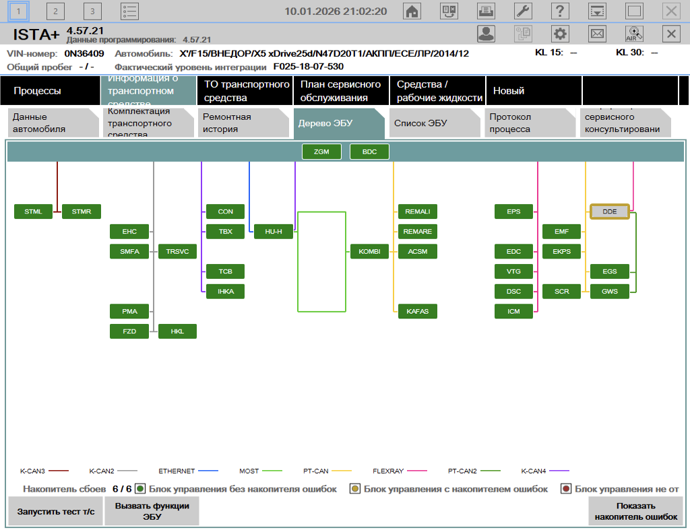Screen dimensions: 690x530
Task: Switch to session slot 2
Action: [55, 11]
